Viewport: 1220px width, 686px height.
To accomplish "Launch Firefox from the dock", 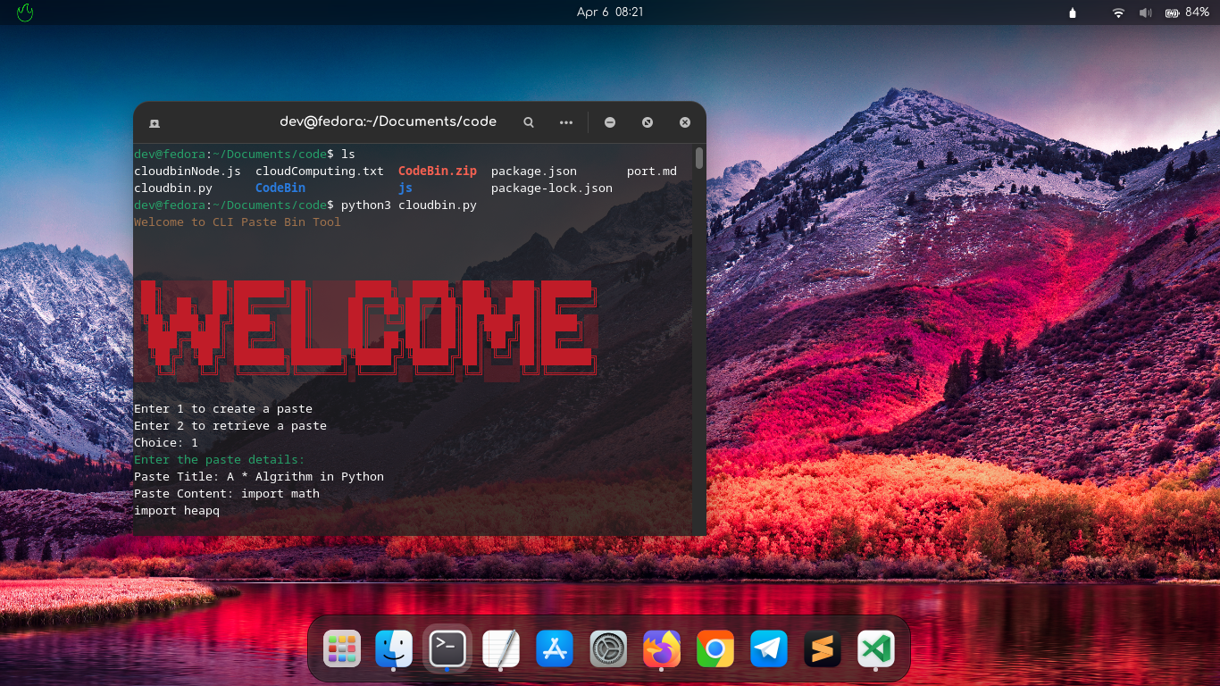I will [662, 648].
